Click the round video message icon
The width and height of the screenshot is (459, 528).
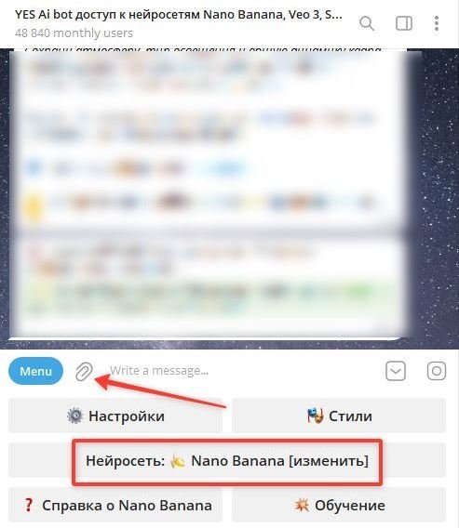tap(437, 371)
